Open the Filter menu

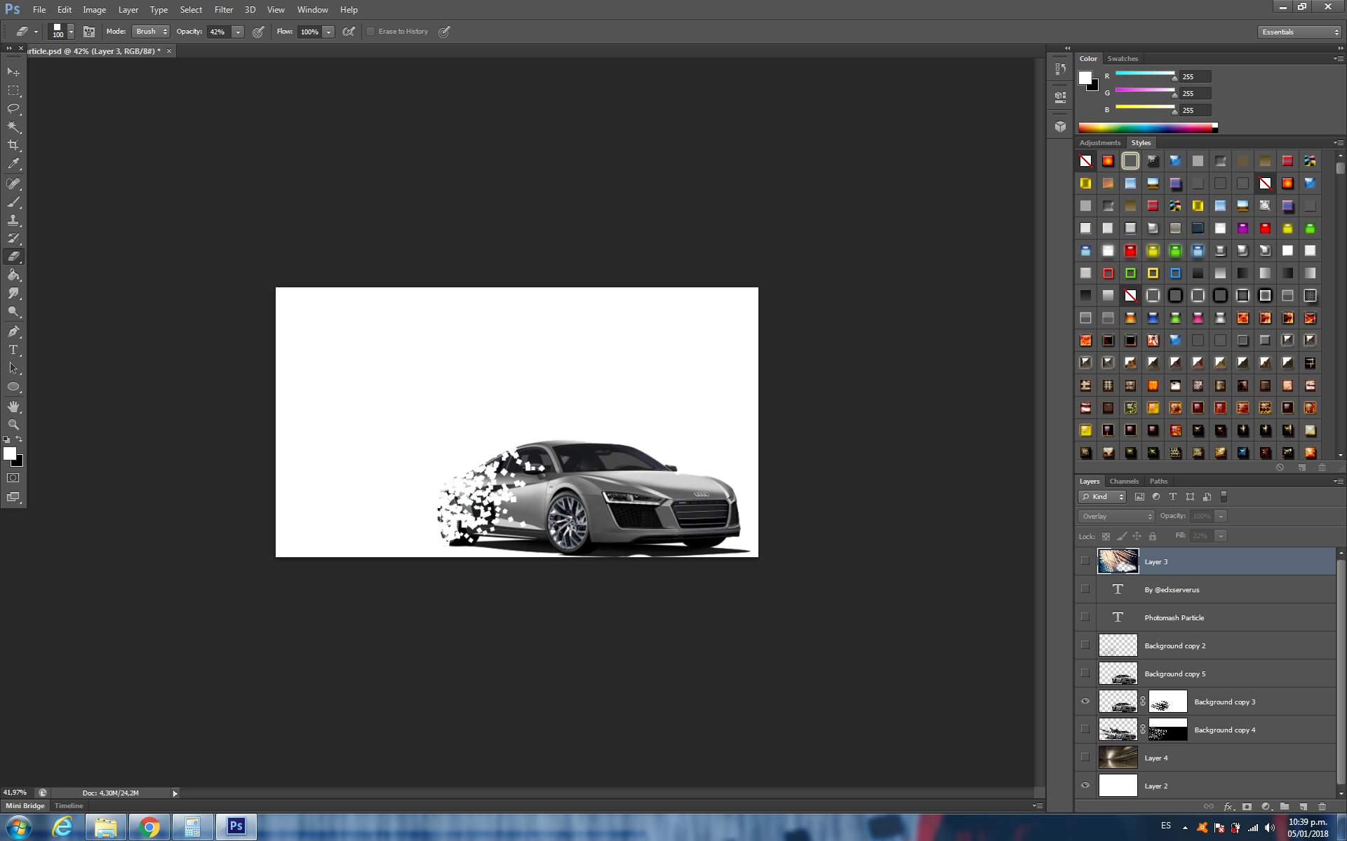223,10
